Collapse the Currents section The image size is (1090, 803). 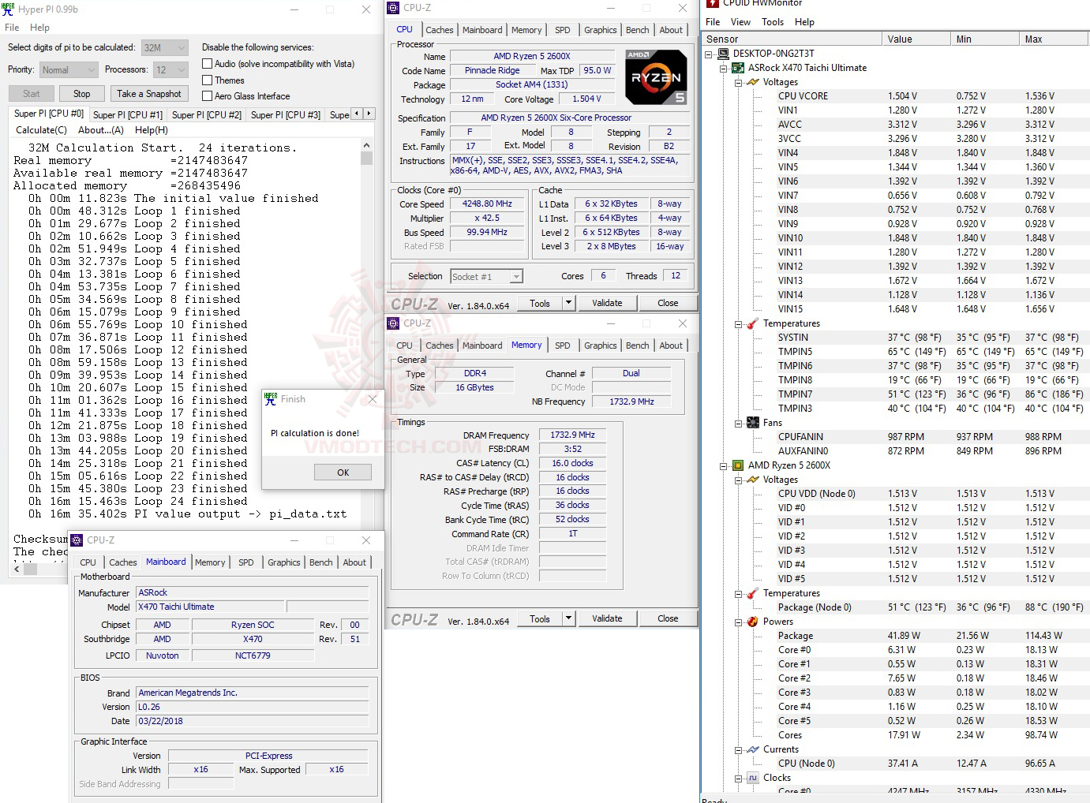(739, 749)
